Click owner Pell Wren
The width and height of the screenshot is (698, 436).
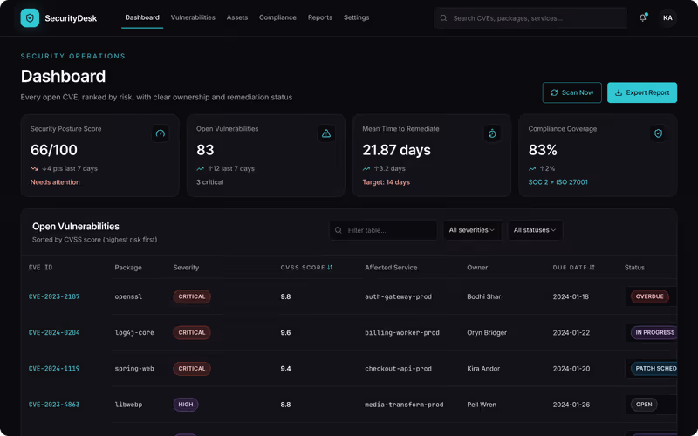tap(482, 405)
